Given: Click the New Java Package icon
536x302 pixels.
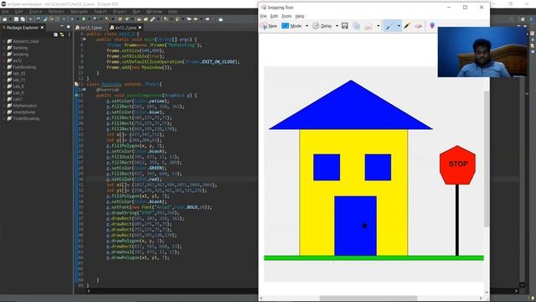Looking at the screenshot, I should pos(120,19).
